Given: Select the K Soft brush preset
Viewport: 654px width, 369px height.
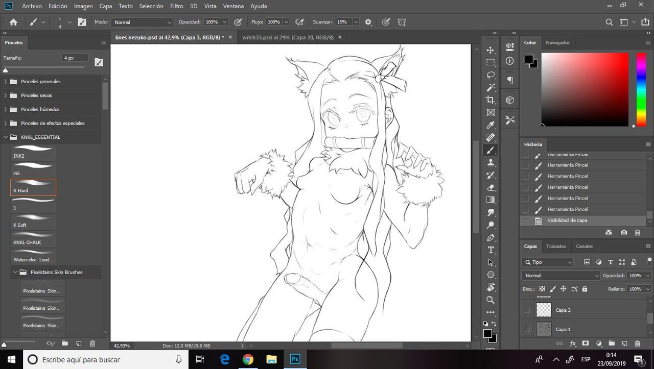Looking at the screenshot, I should [x=33, y=221].
